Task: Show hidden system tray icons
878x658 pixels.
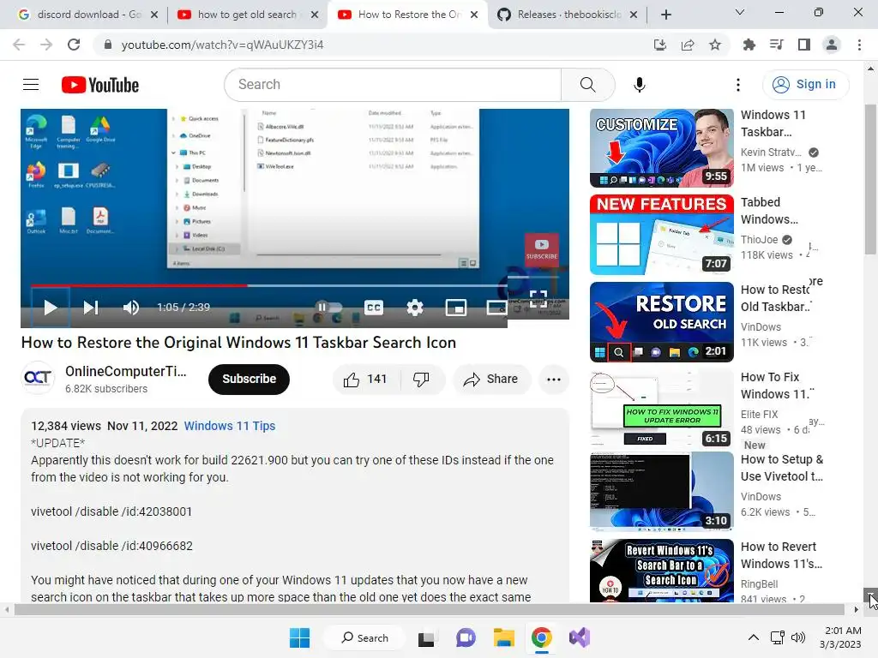Action: [754, 637]
